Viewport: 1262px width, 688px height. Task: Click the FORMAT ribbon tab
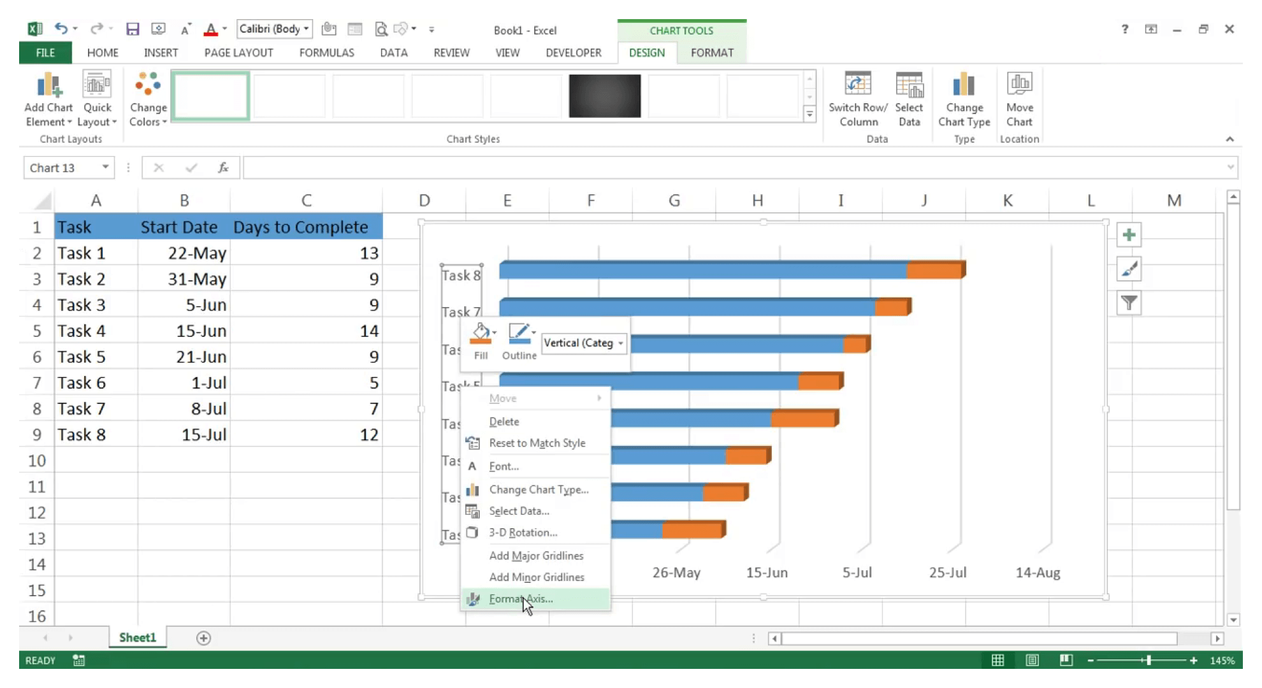click(x=711, y=52)
